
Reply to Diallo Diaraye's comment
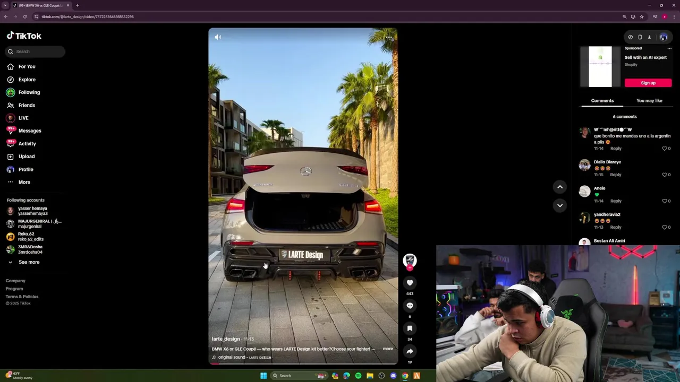(616, 175)
